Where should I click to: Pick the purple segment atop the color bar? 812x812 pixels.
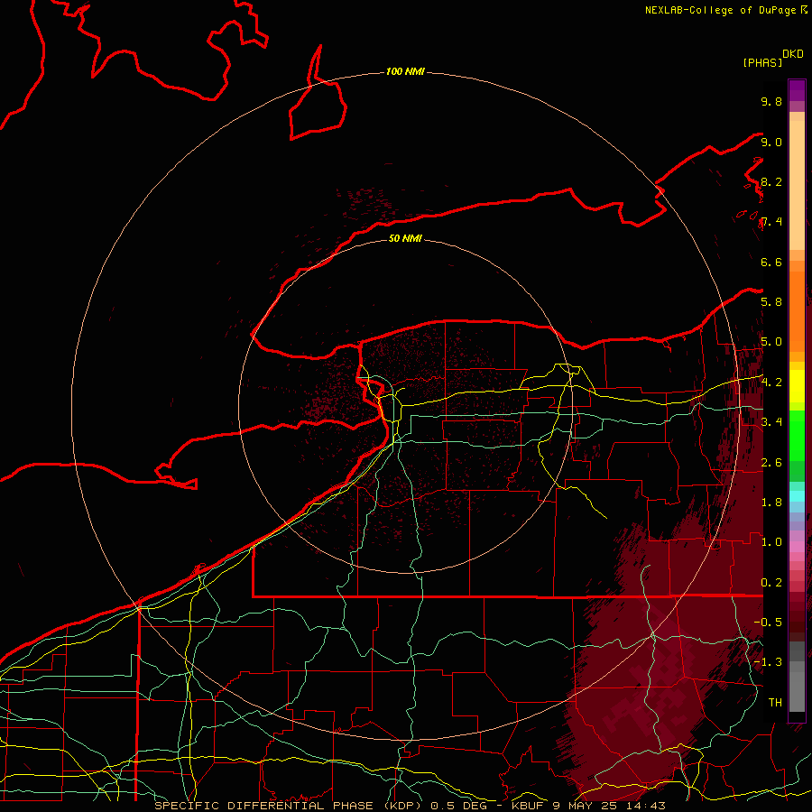(x=797, y=90)
